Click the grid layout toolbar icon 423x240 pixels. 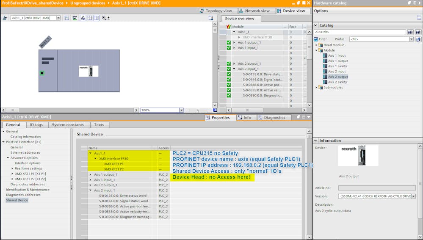click(x=90, y=18)
